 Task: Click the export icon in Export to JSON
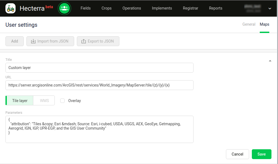(x=83, y=41)
